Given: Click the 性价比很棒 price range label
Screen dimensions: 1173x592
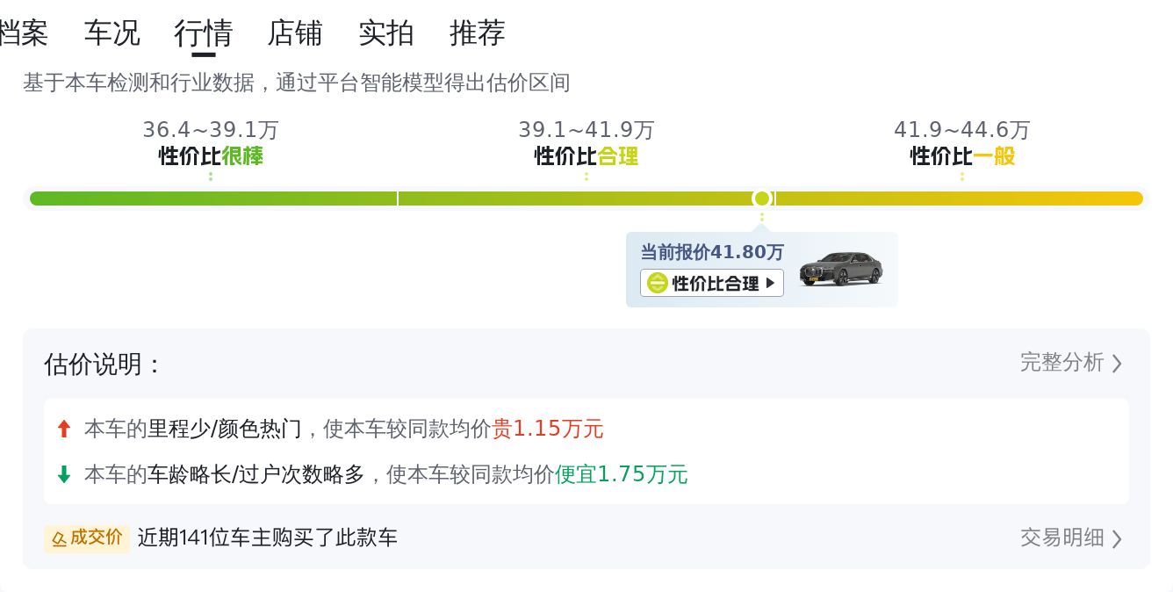Looking at the screenshot, I should pyautogui.click(x=211, y=156).
